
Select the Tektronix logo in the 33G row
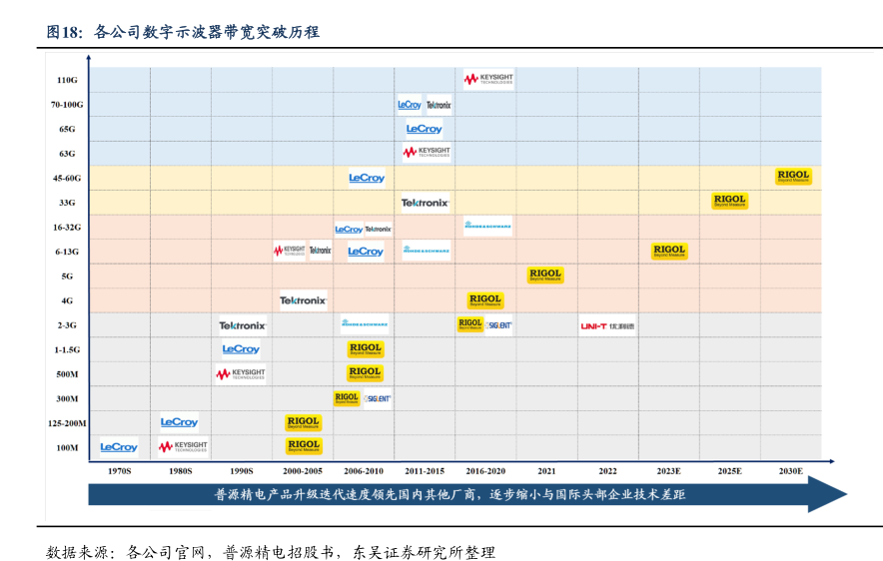(426, 203)
